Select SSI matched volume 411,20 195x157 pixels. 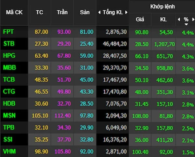(165, 140)
